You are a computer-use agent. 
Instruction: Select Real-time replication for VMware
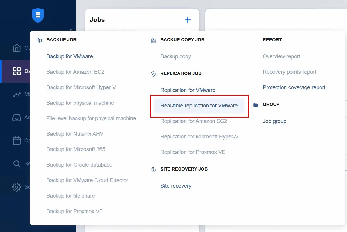point(199,105)
